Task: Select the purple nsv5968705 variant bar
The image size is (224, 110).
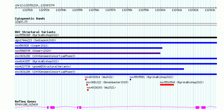Action: [x=88, y=53]
